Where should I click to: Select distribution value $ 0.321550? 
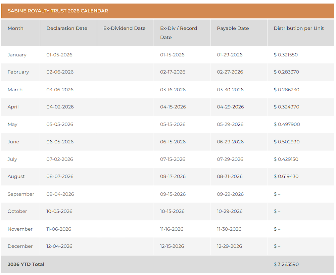point(286,55)
